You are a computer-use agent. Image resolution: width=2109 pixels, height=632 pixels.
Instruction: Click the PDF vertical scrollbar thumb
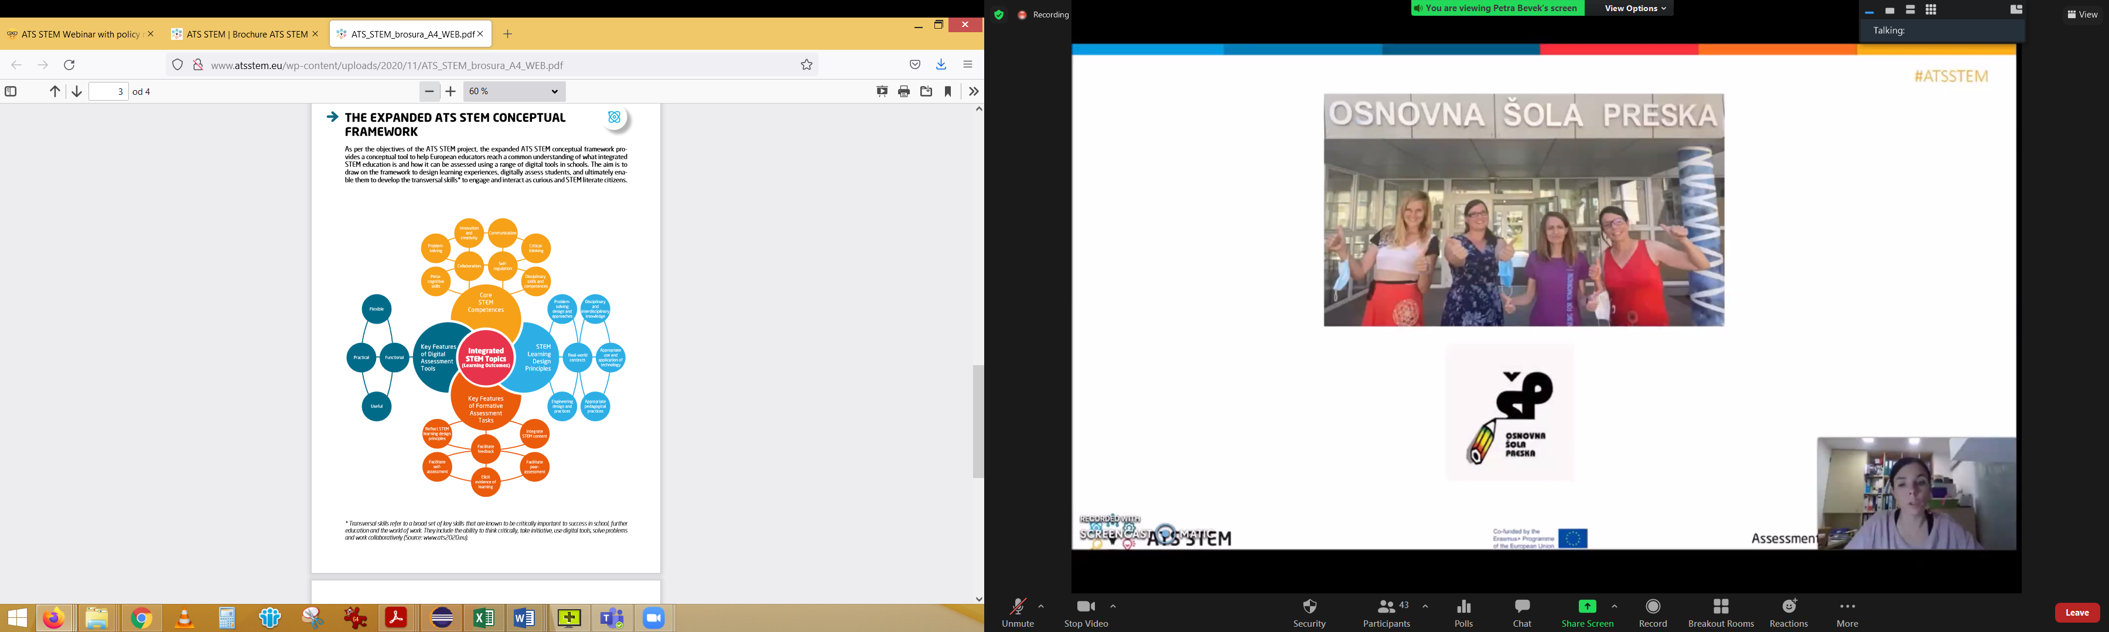978,422
